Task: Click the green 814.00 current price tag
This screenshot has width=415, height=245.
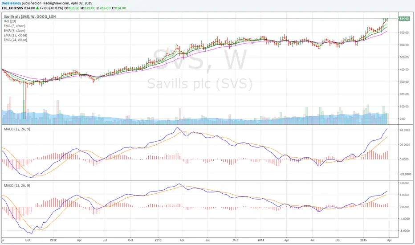Action: point(404,19)
